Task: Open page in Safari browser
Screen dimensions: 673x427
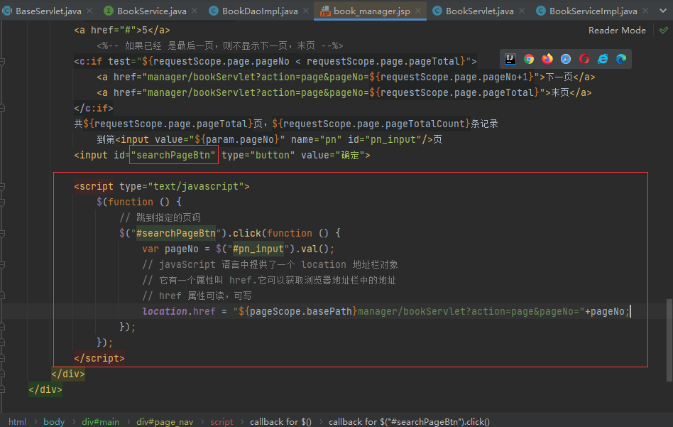Action: click(x=566, y=59)
